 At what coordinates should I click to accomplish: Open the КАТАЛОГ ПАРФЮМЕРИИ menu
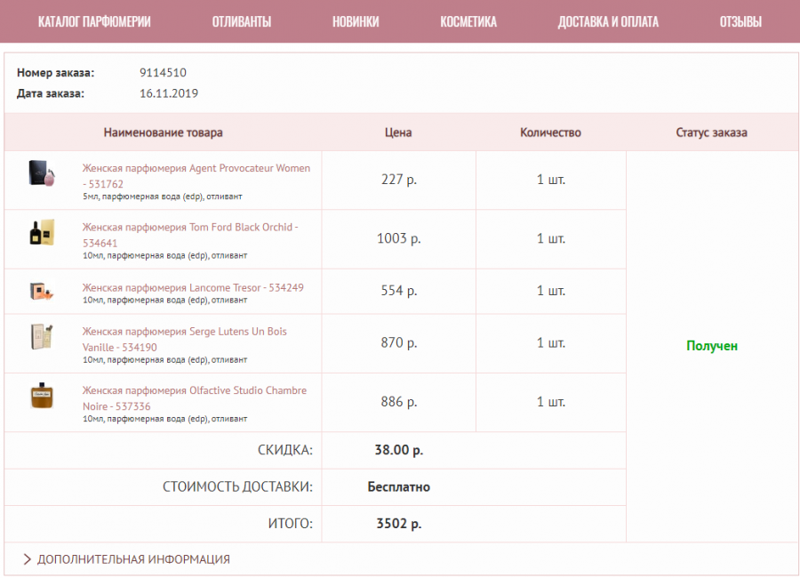tap(94, 21)
